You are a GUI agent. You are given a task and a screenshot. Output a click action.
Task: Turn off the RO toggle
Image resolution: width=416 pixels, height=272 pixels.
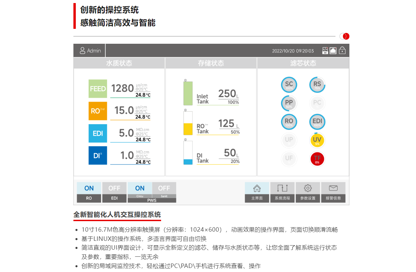(x=89, y=188)
